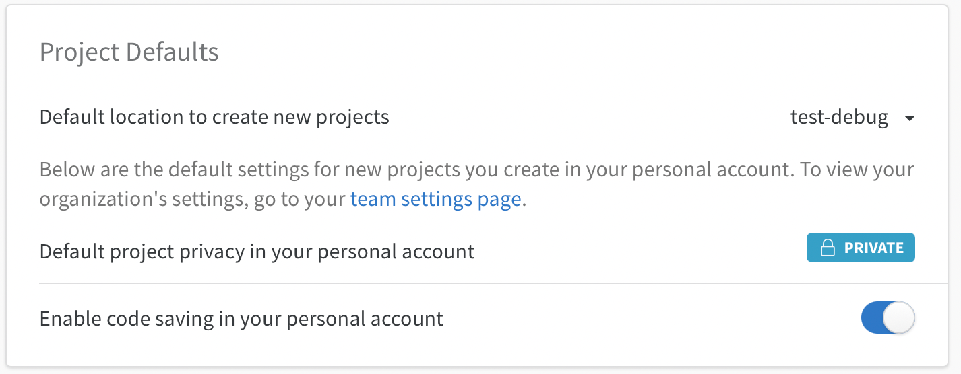961x374 pixels.
Task: Open the team settings page link
Action: pyautogui.click(x=435, y=200)
